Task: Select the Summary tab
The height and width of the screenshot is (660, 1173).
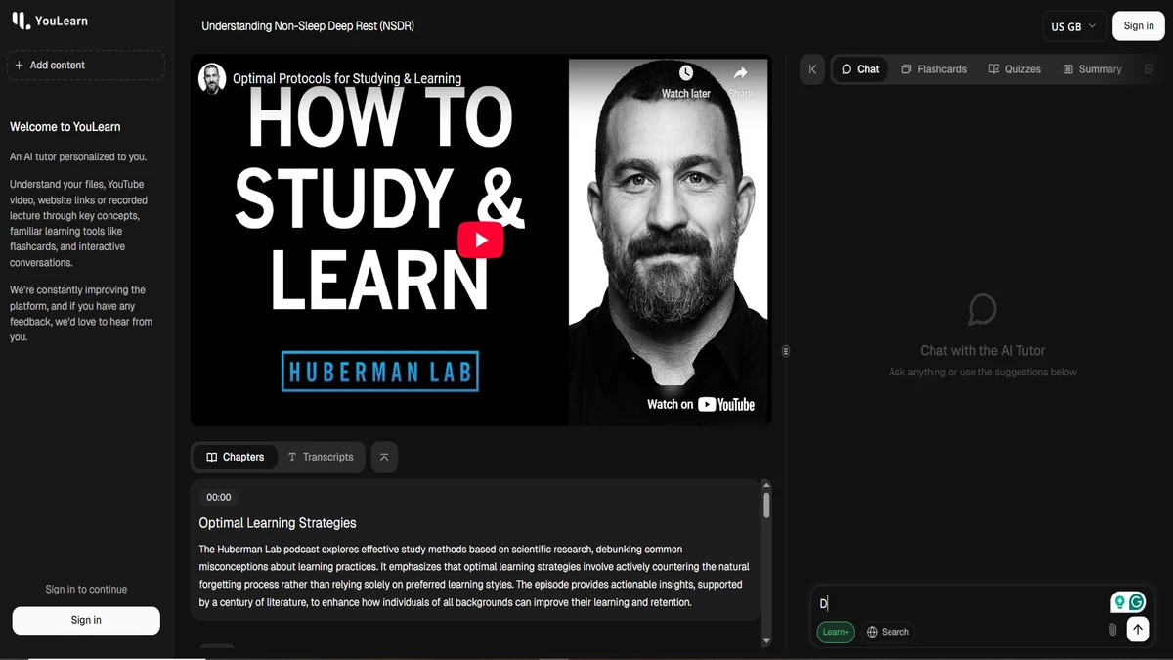Action: (x=1092, y=69)
